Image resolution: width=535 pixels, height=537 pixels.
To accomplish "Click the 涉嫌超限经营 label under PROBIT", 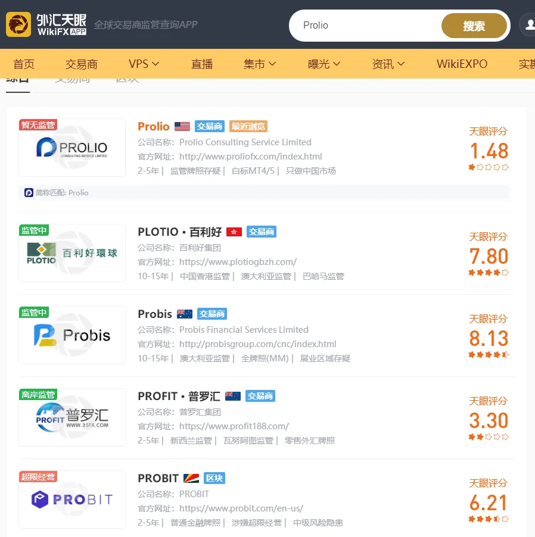I will pos(256,523).
